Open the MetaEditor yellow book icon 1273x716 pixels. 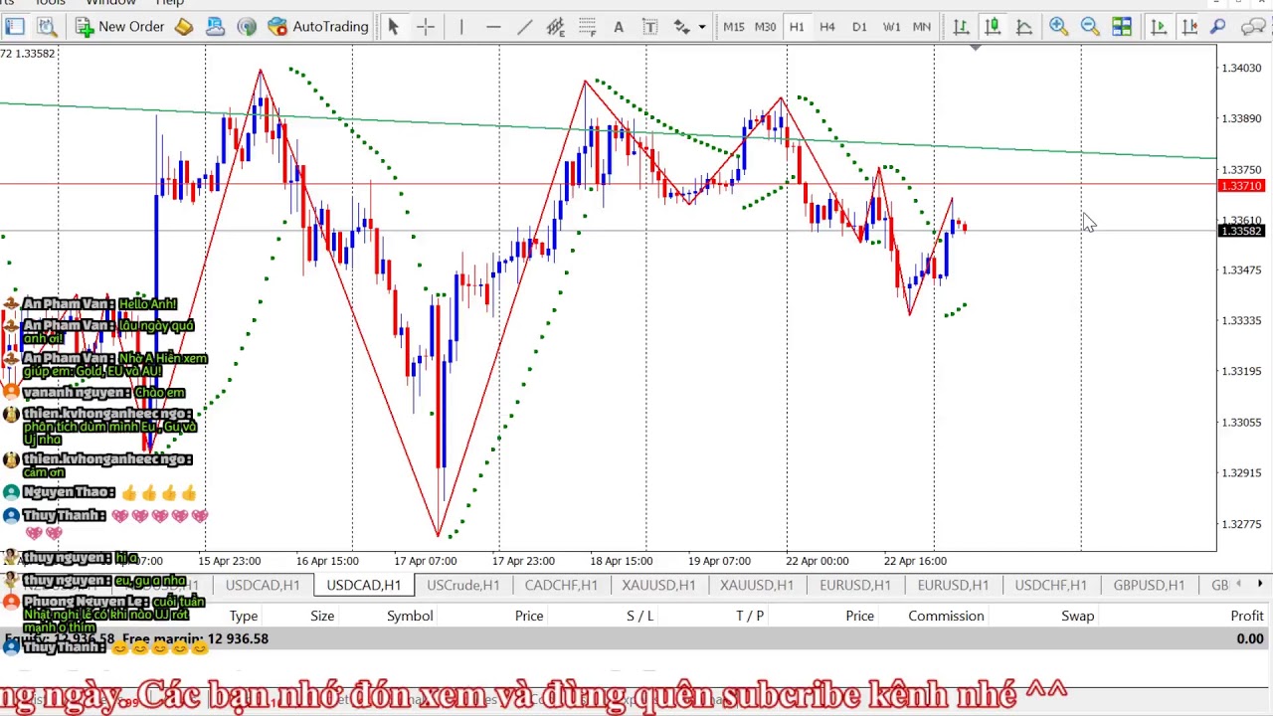tap(184, 27)
